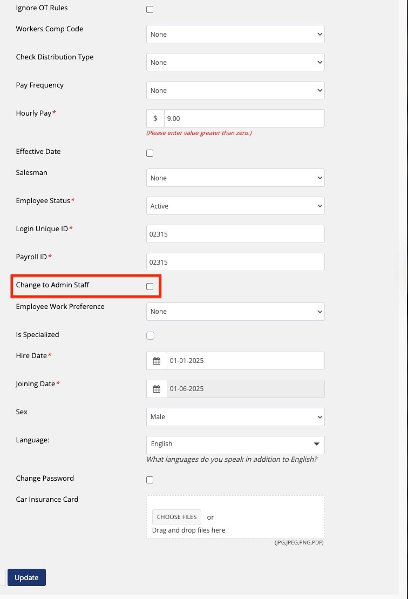This screenshot has width=408, height=599.
Task: Click the Update button
Action: point(26,577)
